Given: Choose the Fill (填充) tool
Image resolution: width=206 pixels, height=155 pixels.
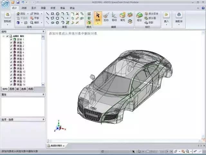Looking at the screenshot, I should tap(123, 17).
